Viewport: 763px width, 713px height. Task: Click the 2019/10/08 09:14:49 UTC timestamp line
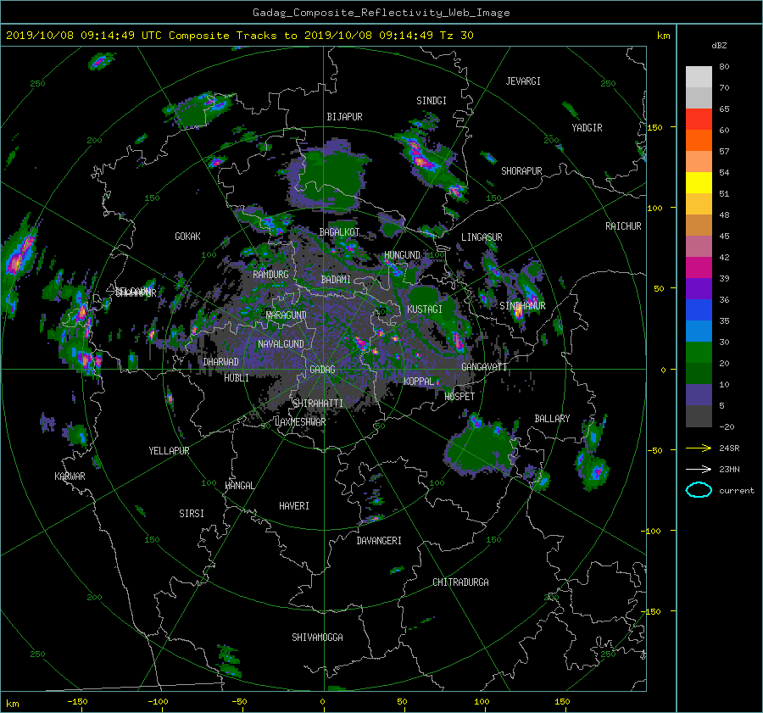239,35
